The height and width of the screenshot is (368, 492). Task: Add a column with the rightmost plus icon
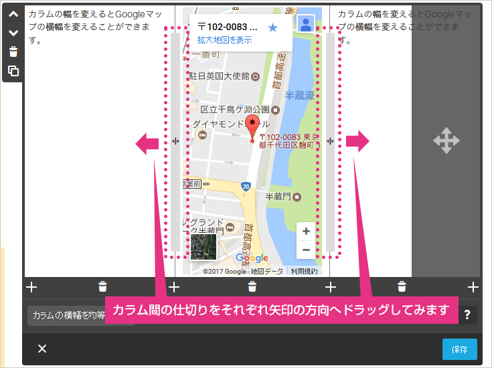[473, 287]
